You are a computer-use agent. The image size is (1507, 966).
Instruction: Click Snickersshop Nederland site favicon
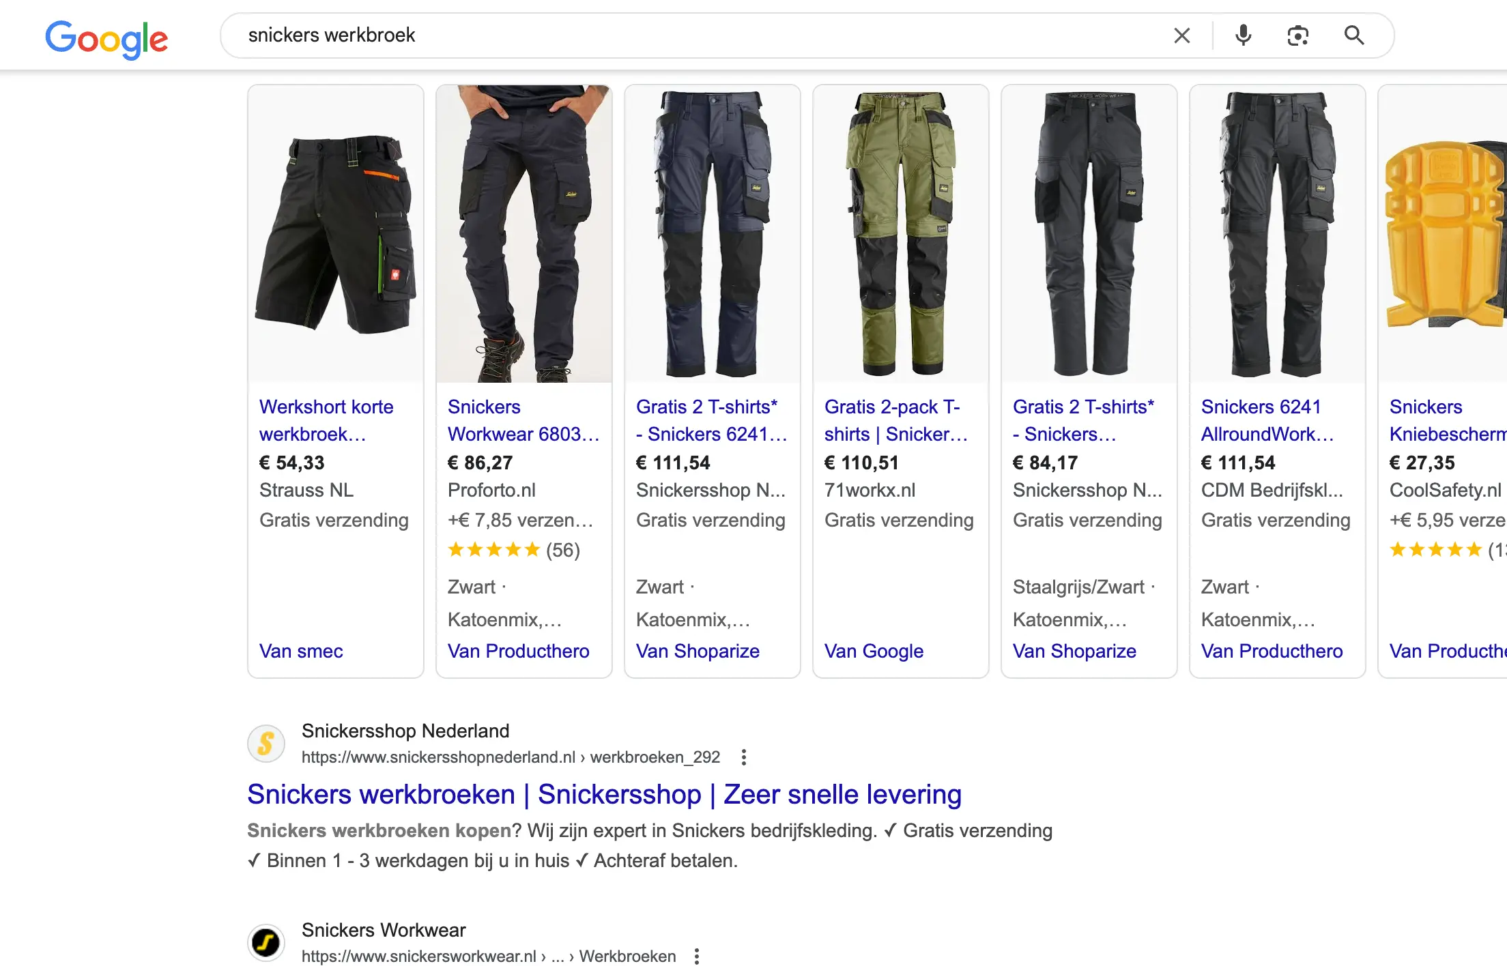266,744
